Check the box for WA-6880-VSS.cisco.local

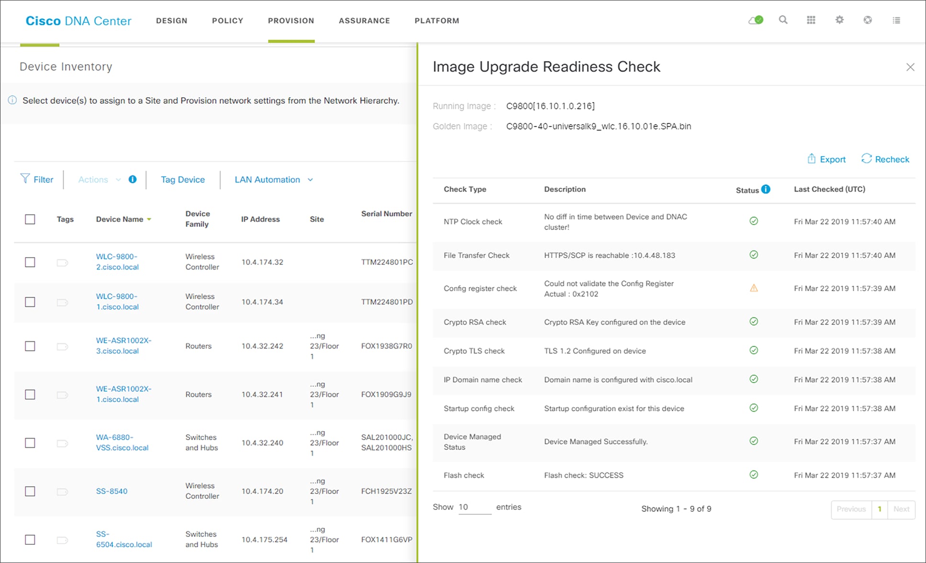click(30, 443)
